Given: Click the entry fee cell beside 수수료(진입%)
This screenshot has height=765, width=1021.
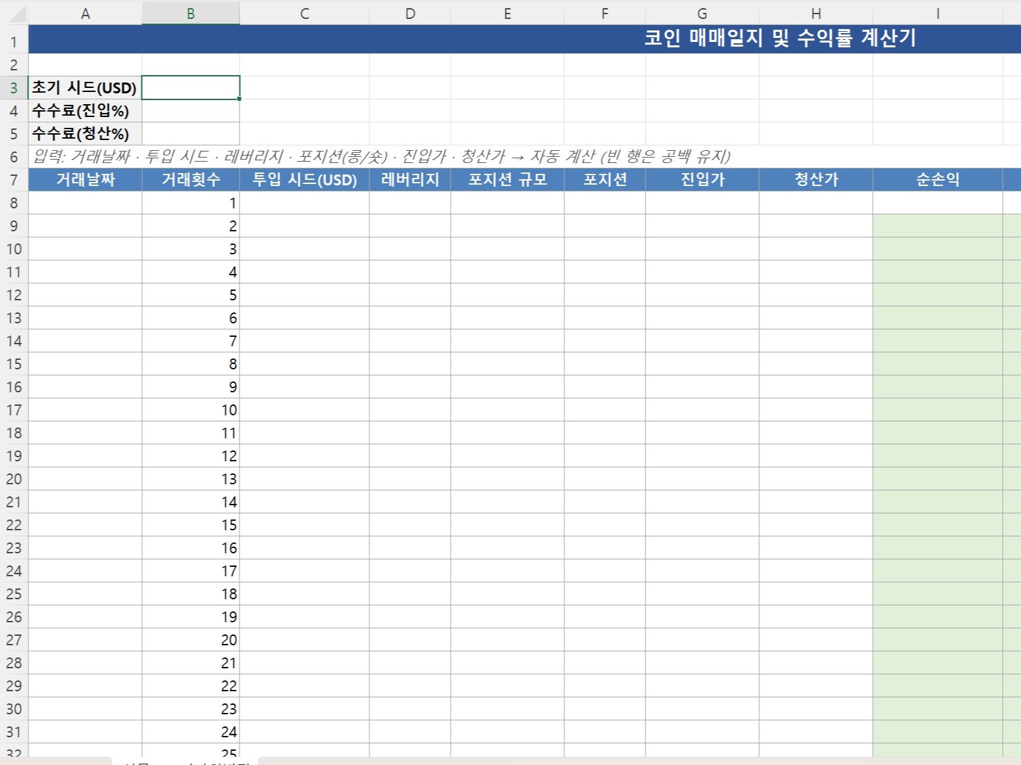Looking at the screenshot, I should tap(190, 110).
